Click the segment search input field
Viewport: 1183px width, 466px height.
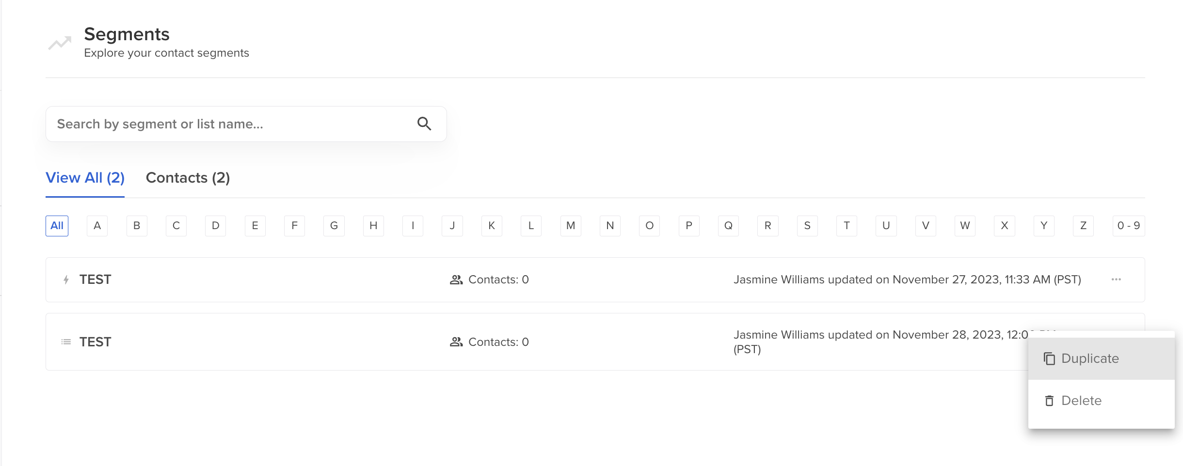[x=218, y=124]
